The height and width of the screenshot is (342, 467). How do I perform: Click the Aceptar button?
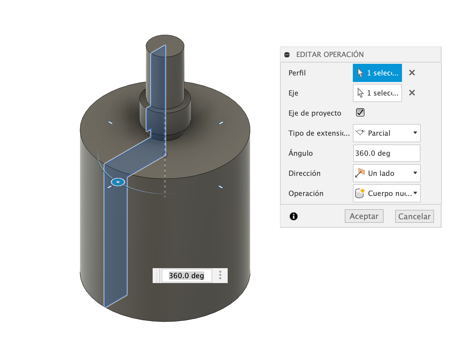(364, 216)
